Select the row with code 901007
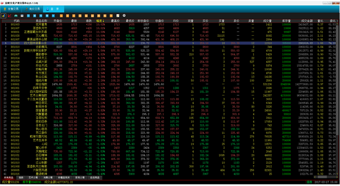Viewport: 340px width, 186px height. click(169, 28)
